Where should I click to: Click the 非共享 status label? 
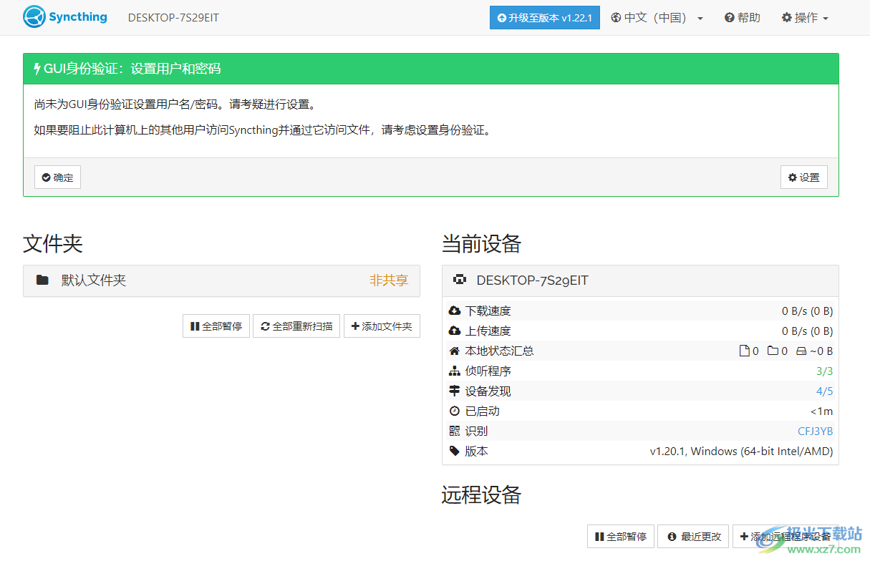click(389, 280)
